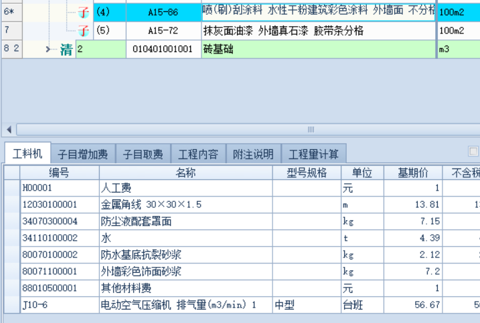The image size is (480, 323).
Task: Select code cell A15-72
Action: point(163,31)
